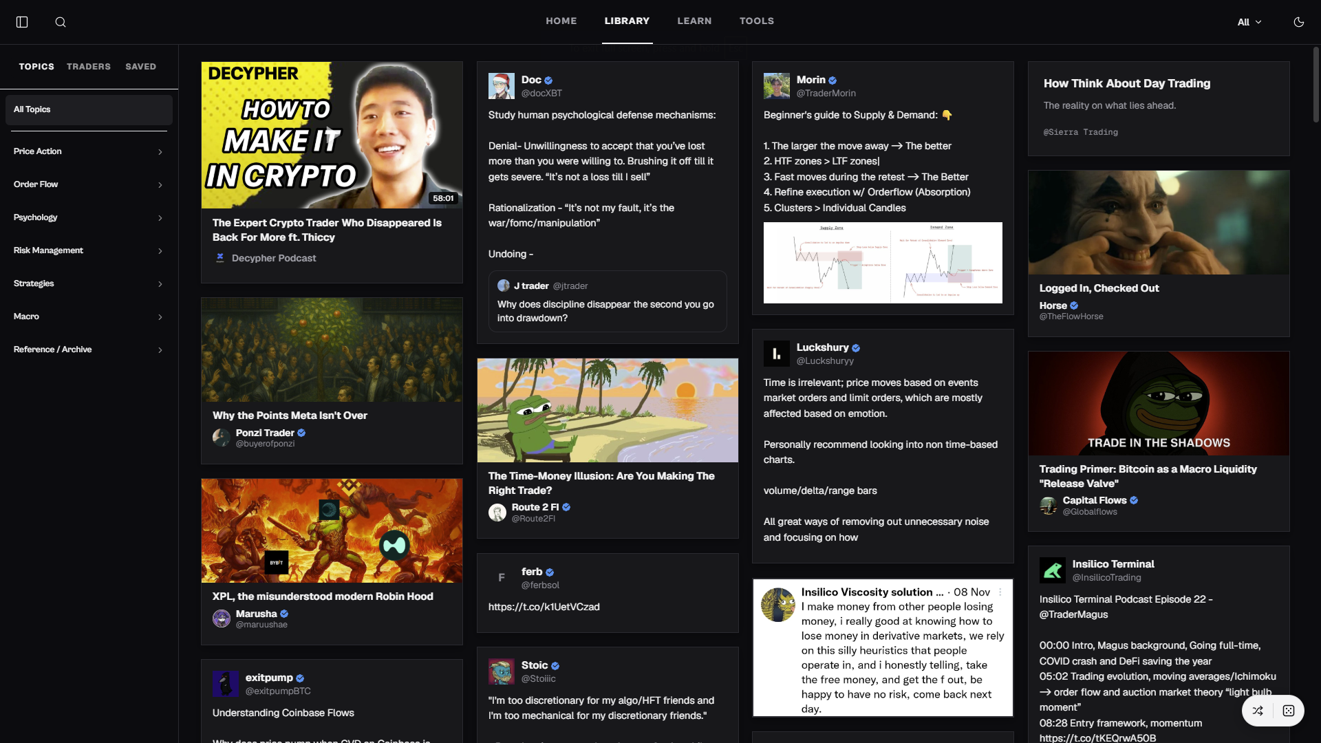Image resolution: width=1321 pixels, height=743 pixels.
Task: Open the search icon
Action: 61,22
